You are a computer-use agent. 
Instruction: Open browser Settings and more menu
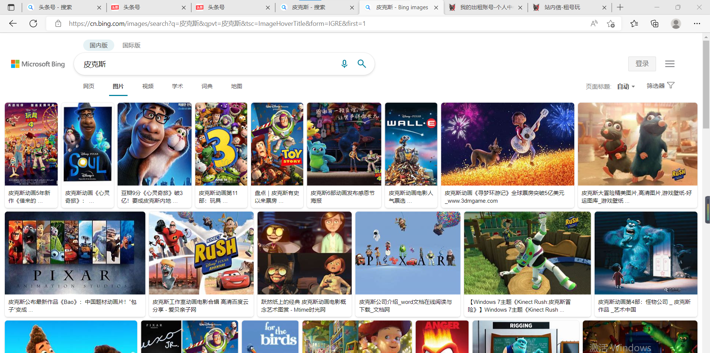click(697, 24)
